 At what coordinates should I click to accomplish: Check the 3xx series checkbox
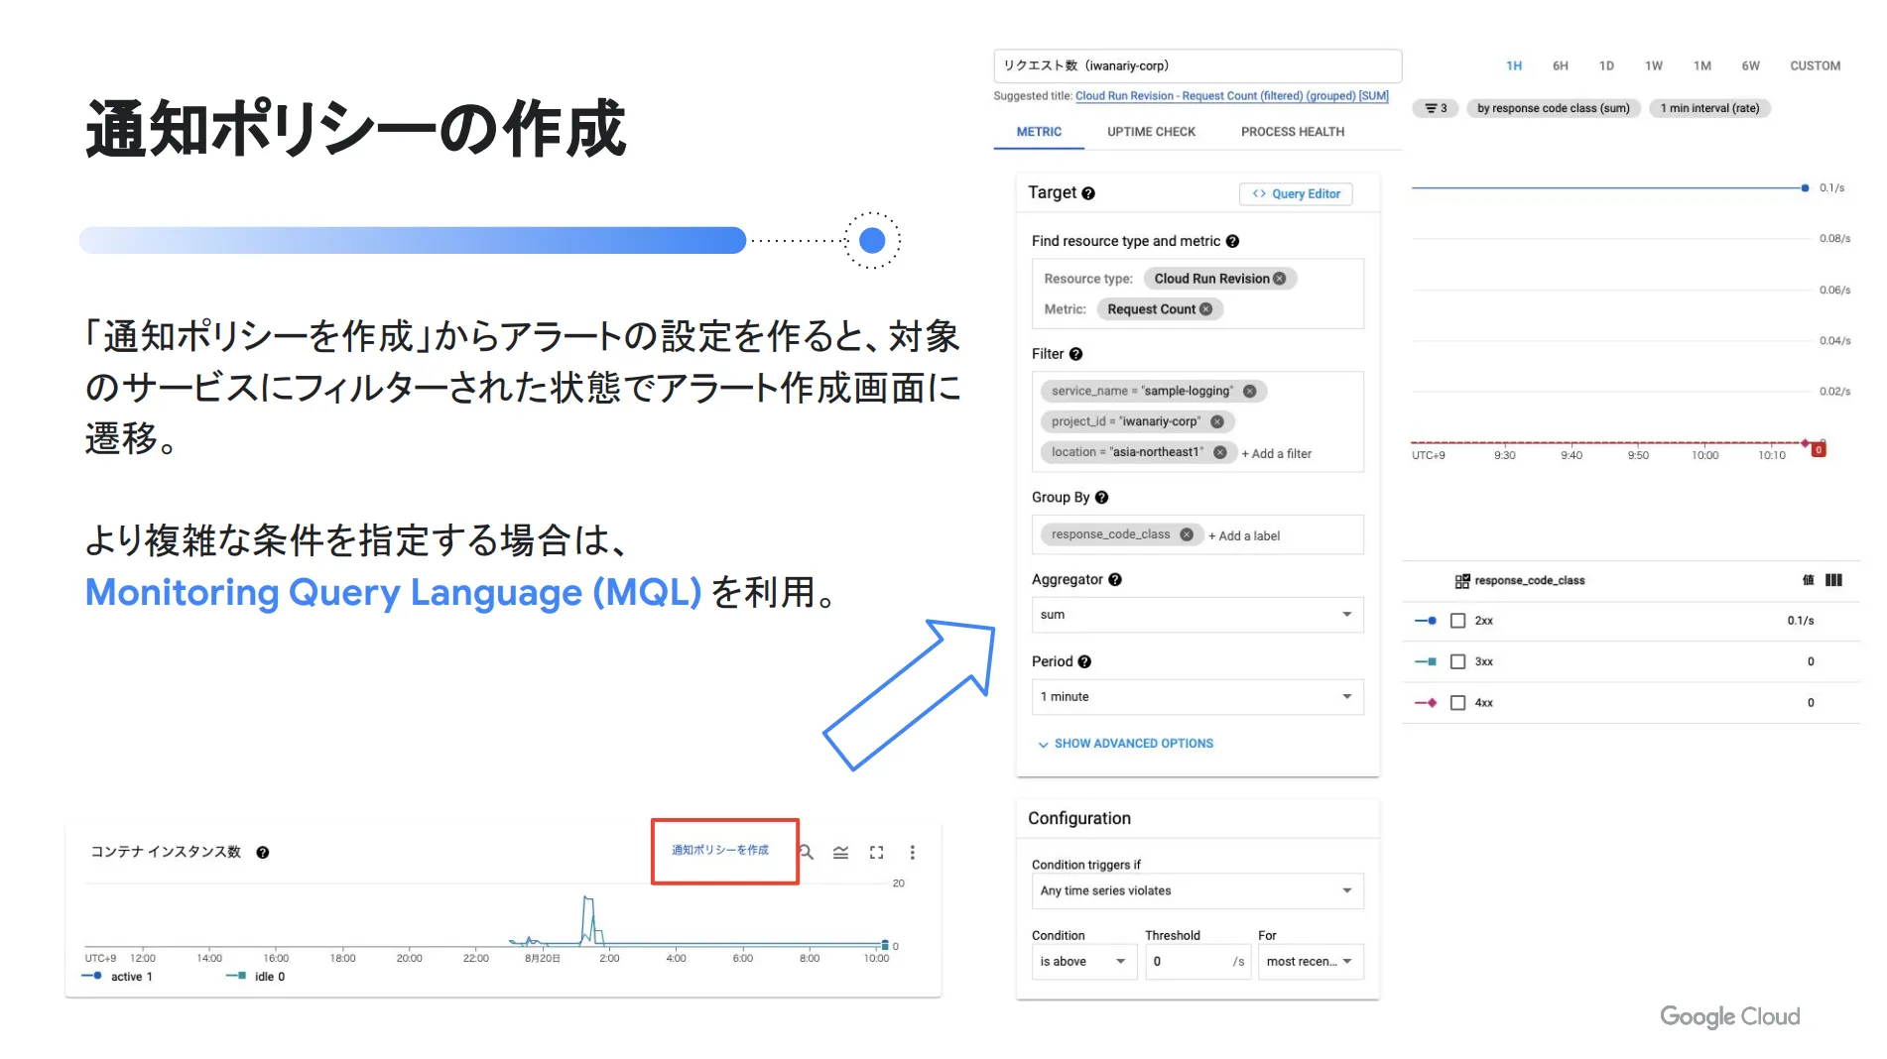[1458, 661]
